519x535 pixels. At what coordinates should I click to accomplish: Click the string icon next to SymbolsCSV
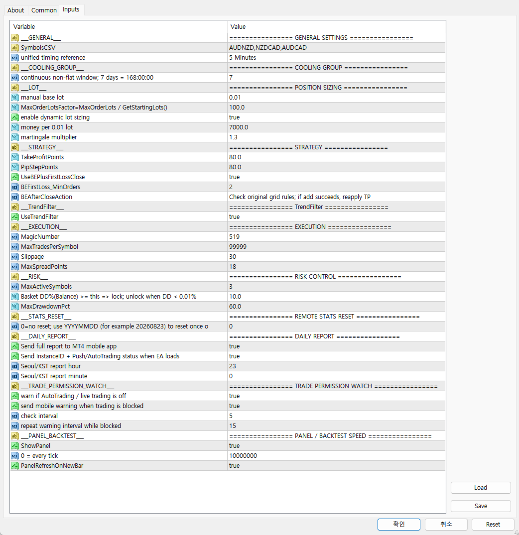14,48
